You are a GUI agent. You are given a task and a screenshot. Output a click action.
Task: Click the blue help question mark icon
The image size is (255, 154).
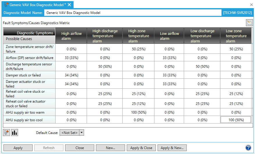point(248,148)
